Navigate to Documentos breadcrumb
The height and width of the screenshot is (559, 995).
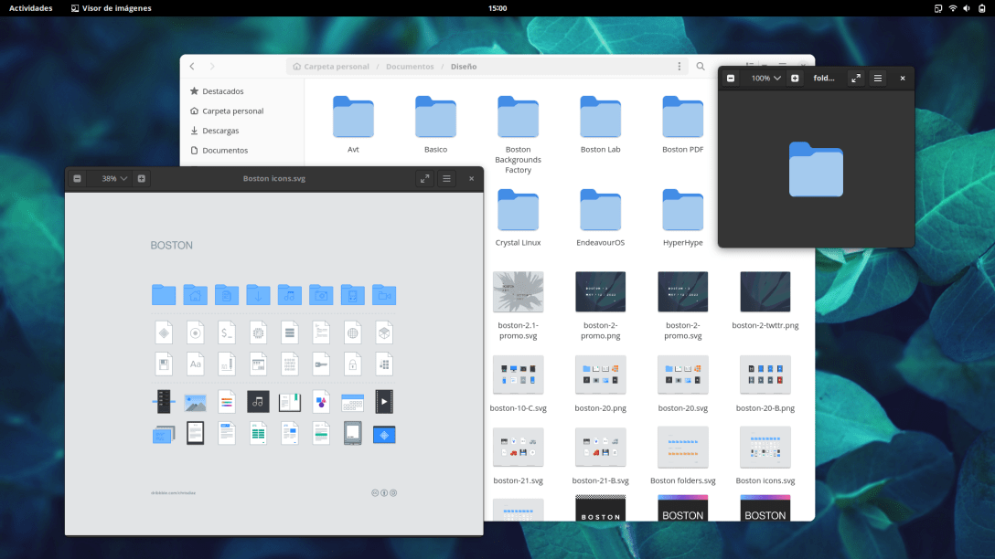click(410, 66)
